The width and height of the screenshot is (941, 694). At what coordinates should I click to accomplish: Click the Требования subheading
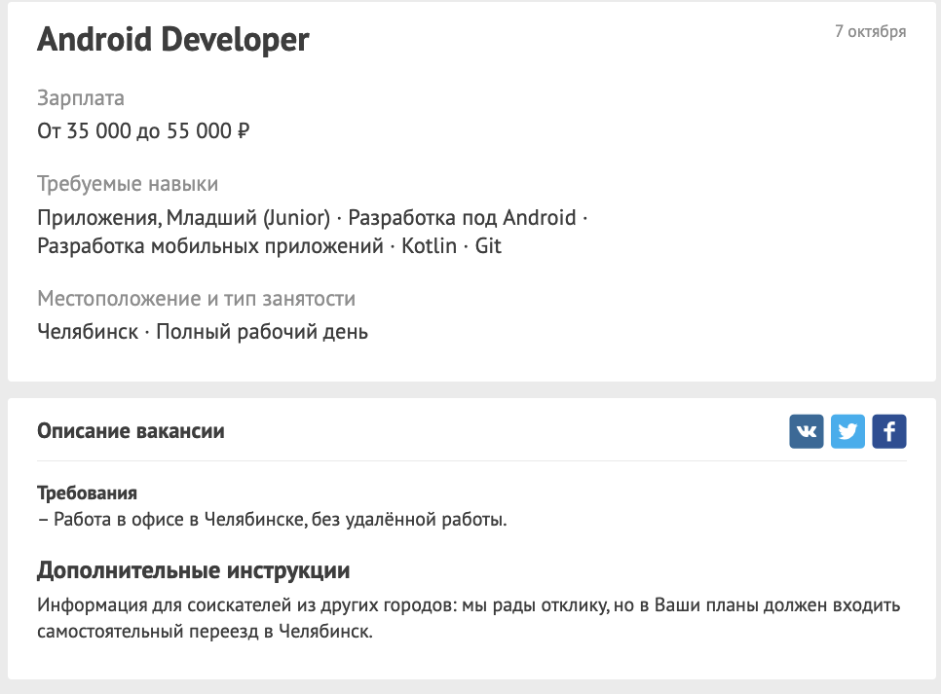87,493
